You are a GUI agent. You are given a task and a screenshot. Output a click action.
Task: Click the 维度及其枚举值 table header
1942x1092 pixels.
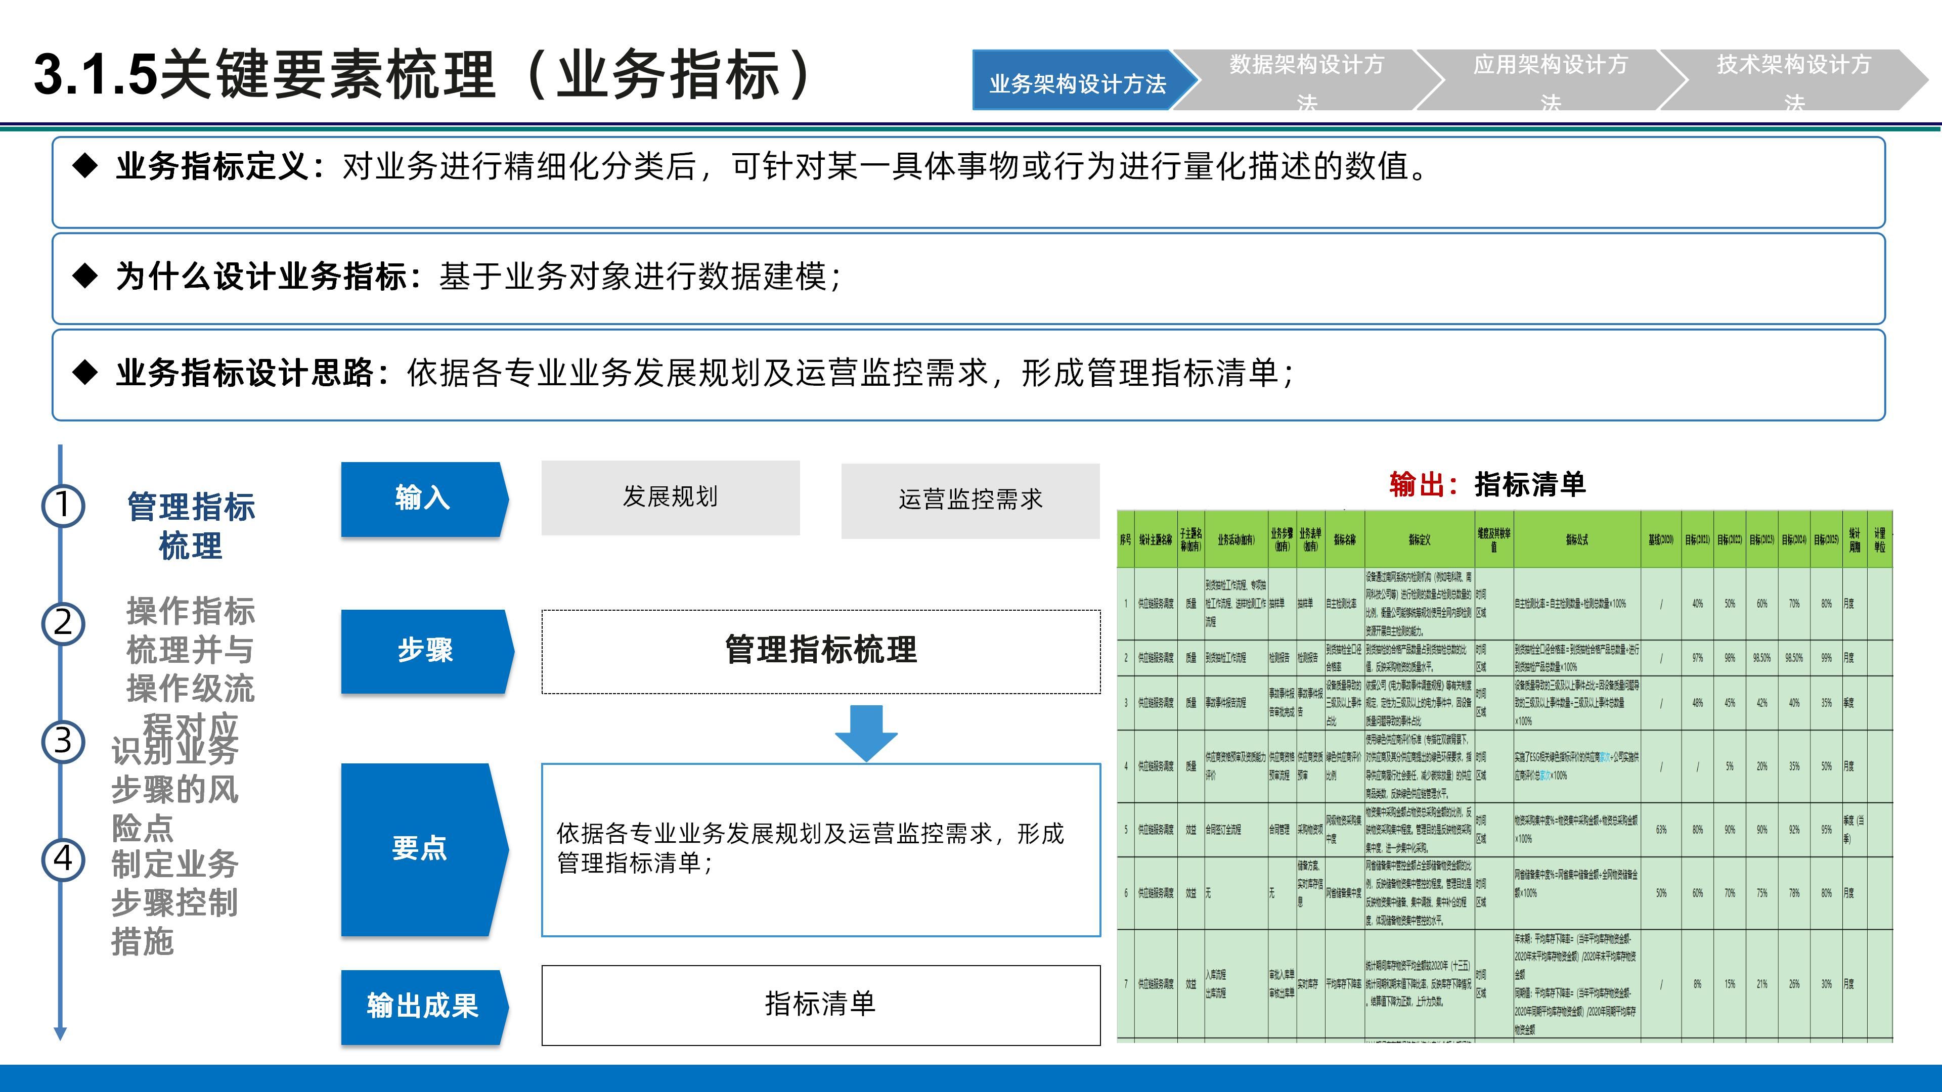(1493, 539)
